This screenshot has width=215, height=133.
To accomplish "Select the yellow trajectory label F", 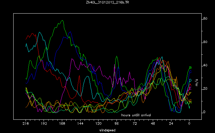I will click(190, 93).
